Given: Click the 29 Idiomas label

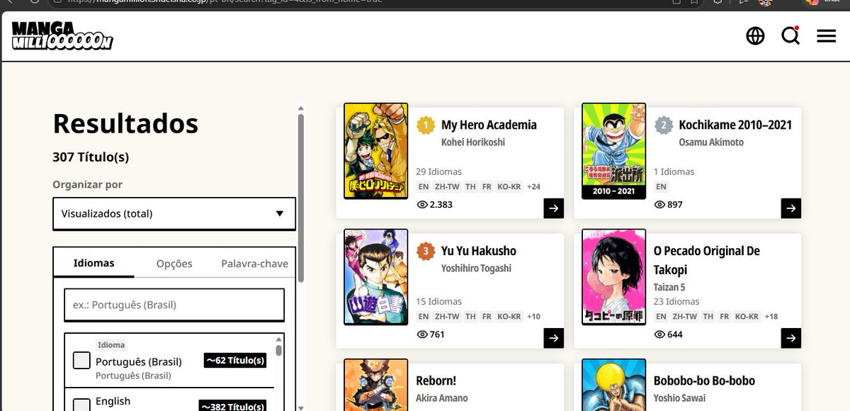Looking at the screenshot, I should coord(439,171).
